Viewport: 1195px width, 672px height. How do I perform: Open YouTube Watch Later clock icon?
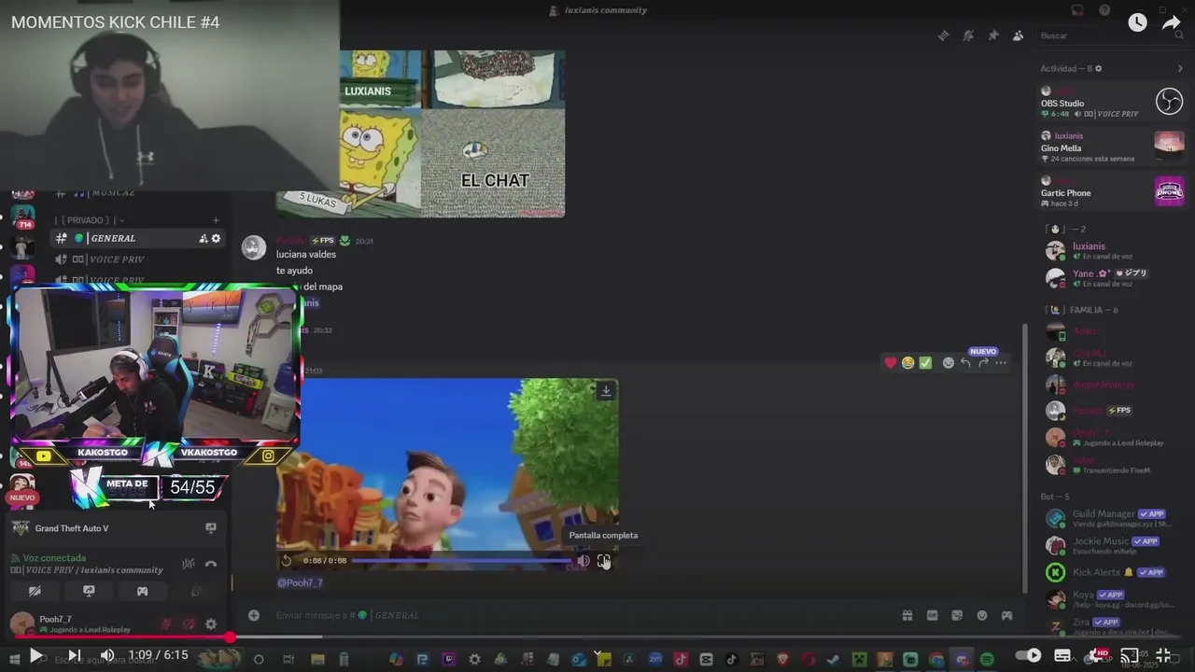point(1137,23)
